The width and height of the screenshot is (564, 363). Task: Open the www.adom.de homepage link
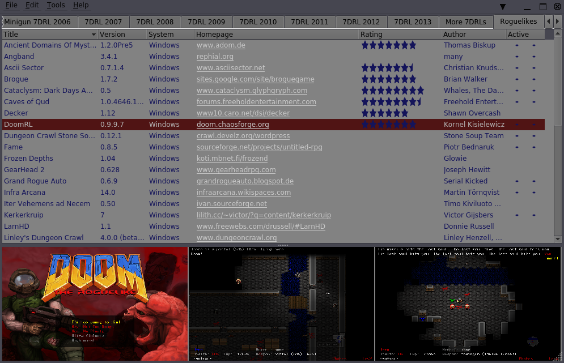tap(221, 45)
